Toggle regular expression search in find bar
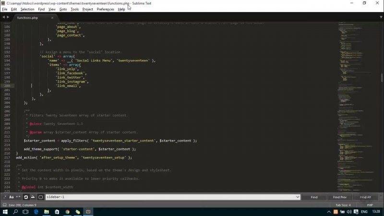The width and height of the screenshot is (384, 216). click(5, 197)
